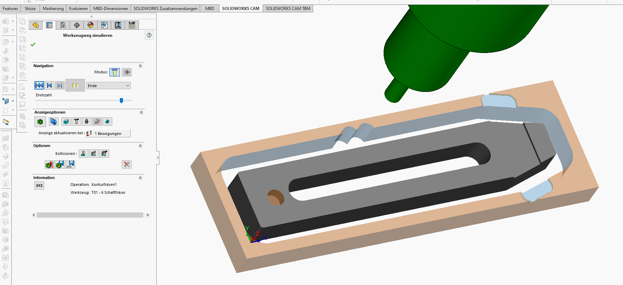Switch to turbo mode beside Modus
This screenshot has height=285, width=623.
tap(127, 72)
